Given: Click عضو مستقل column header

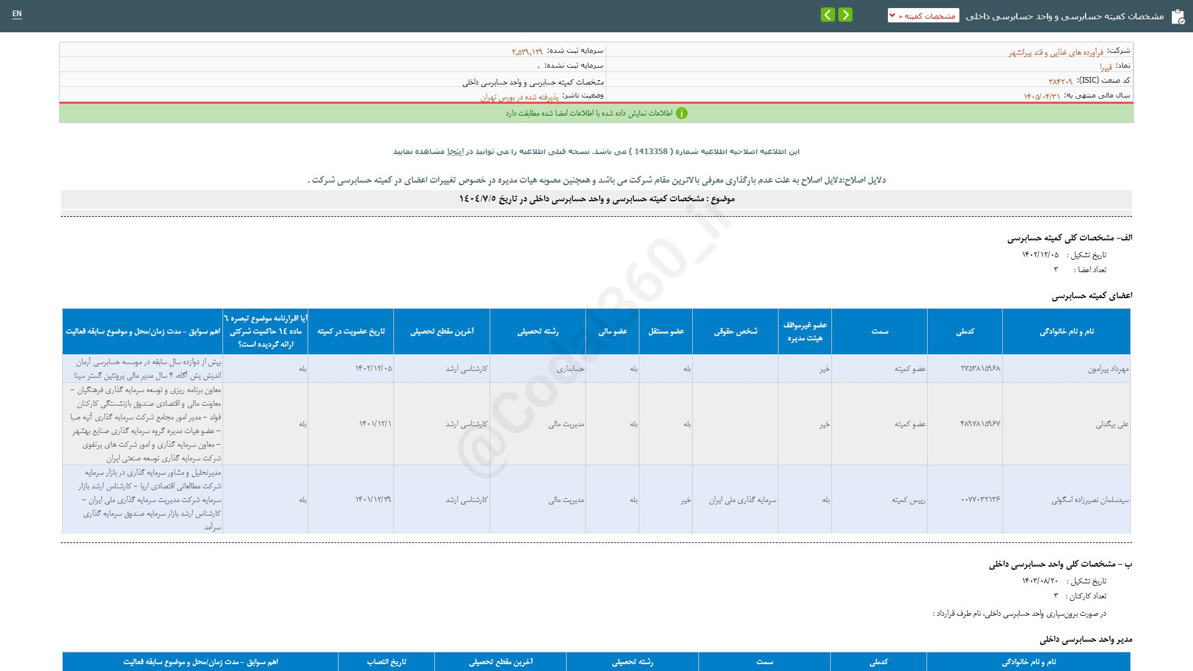Looking at the screenshot, I should click(666, 332).
